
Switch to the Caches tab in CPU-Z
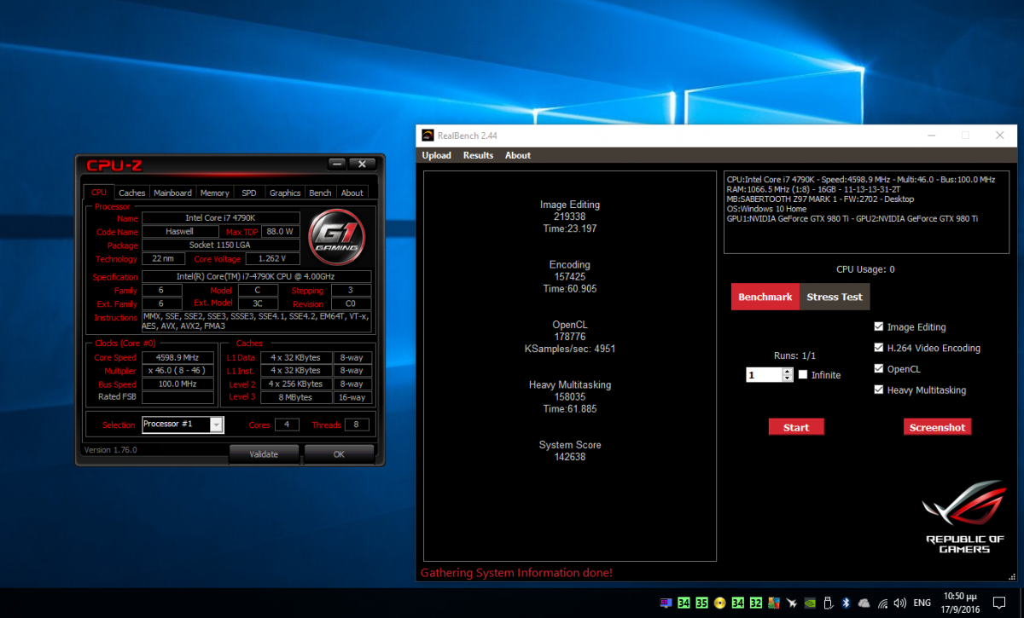coord(132,193)
